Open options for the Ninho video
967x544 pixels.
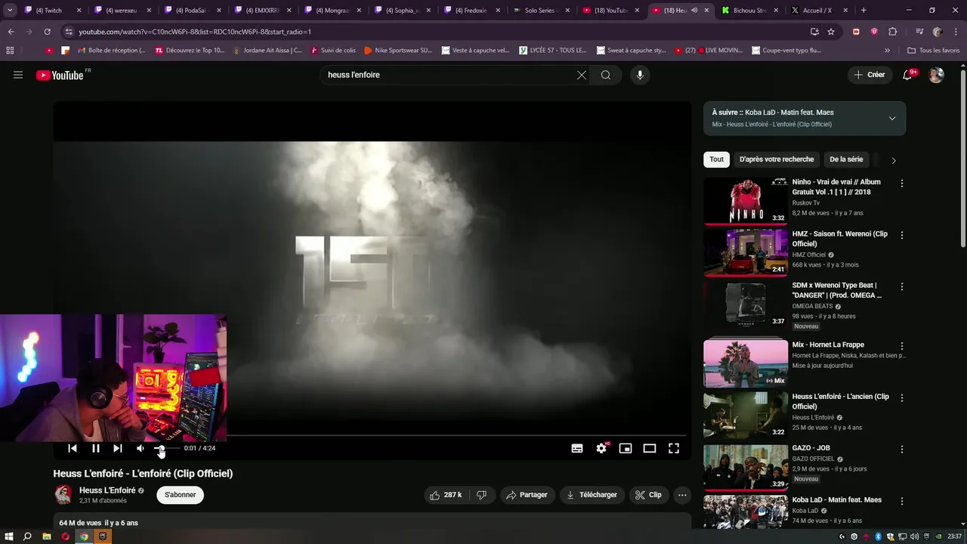coord(901,184)
